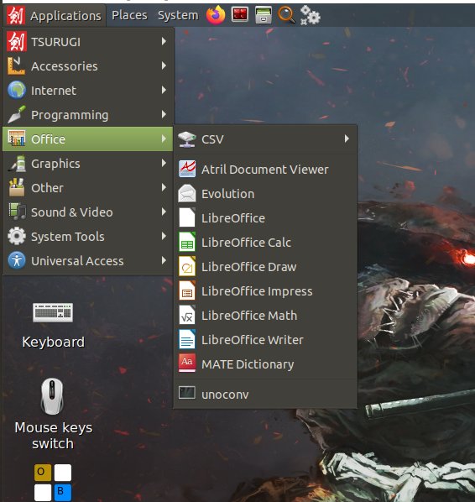Expand the Other submenu arrow

164,187
